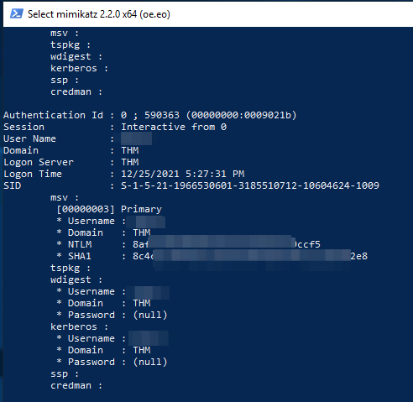Screen dimensions: 413x402
Task: Click the blurred Username under kerberos
Action: coord(149,338)
